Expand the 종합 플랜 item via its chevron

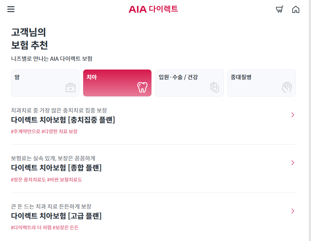pos(293,163)
